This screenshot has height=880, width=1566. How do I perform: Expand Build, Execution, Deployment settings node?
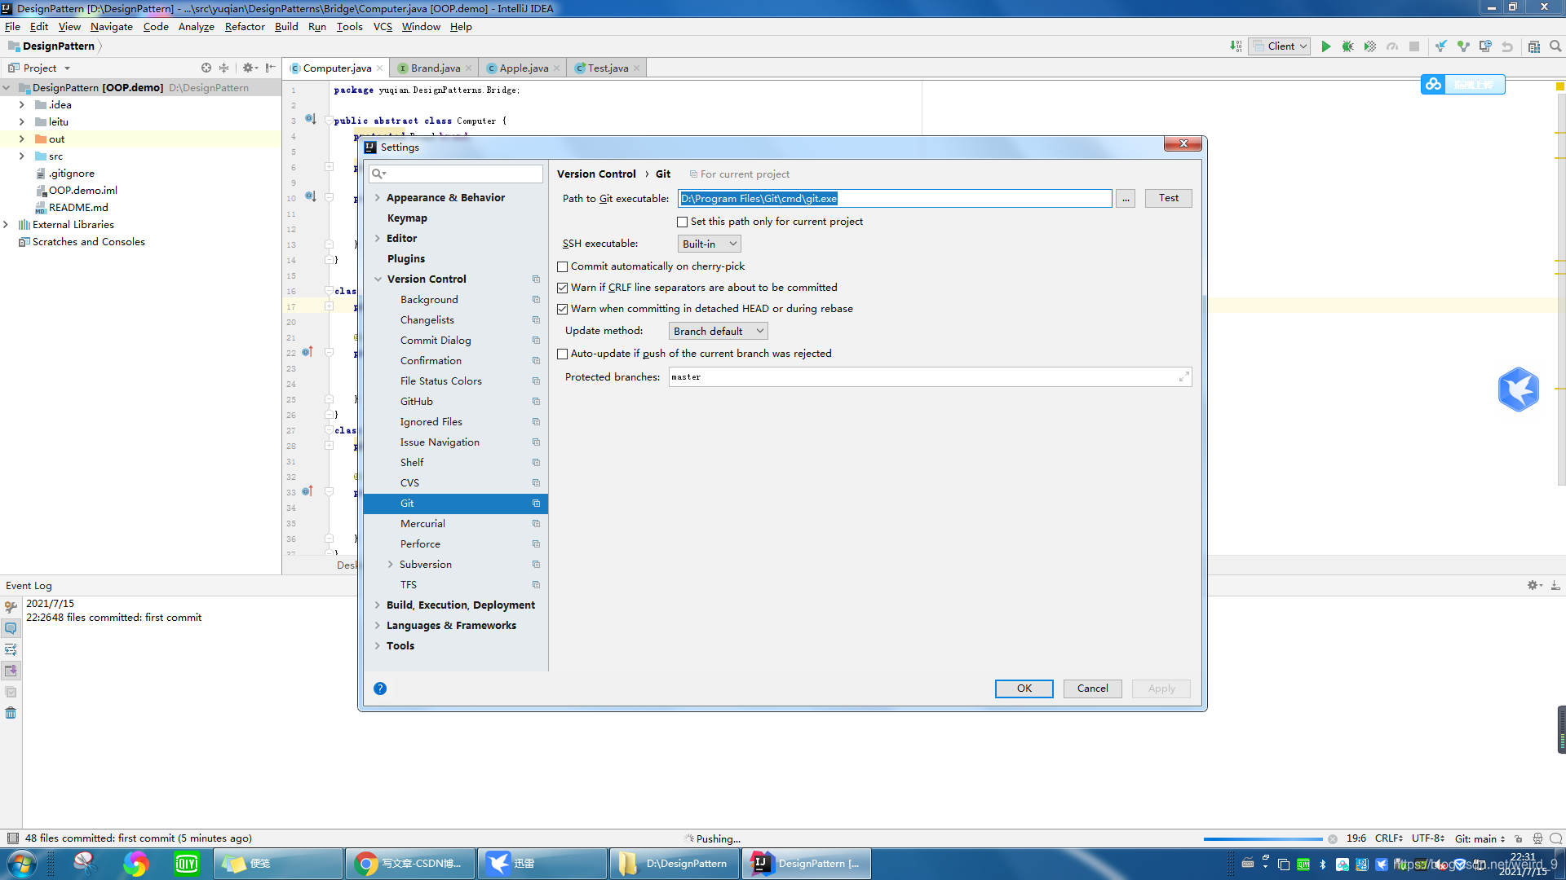tap(378, 605)
